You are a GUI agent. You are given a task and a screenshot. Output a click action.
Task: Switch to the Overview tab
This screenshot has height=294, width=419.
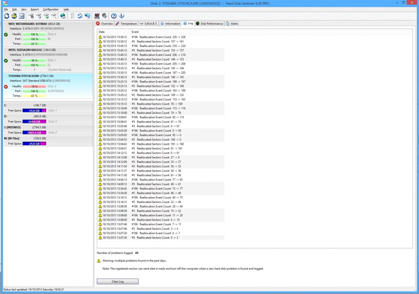point(104,23)
